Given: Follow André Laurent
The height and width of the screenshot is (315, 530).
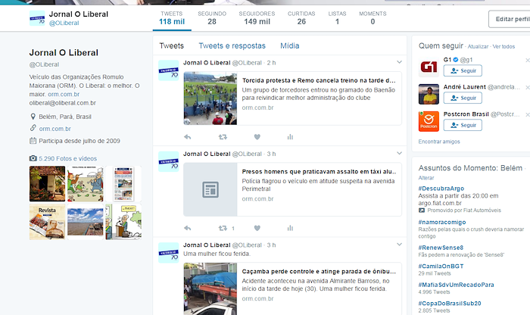Looking at the screenshot, I should pyautogui.click(x=463, y=98).
